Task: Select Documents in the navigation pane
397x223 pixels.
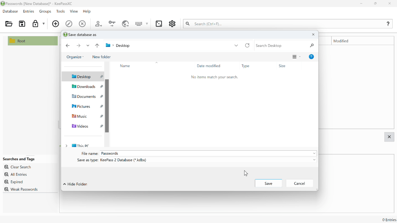Action: pyautogui.click(x=83, y=96)
